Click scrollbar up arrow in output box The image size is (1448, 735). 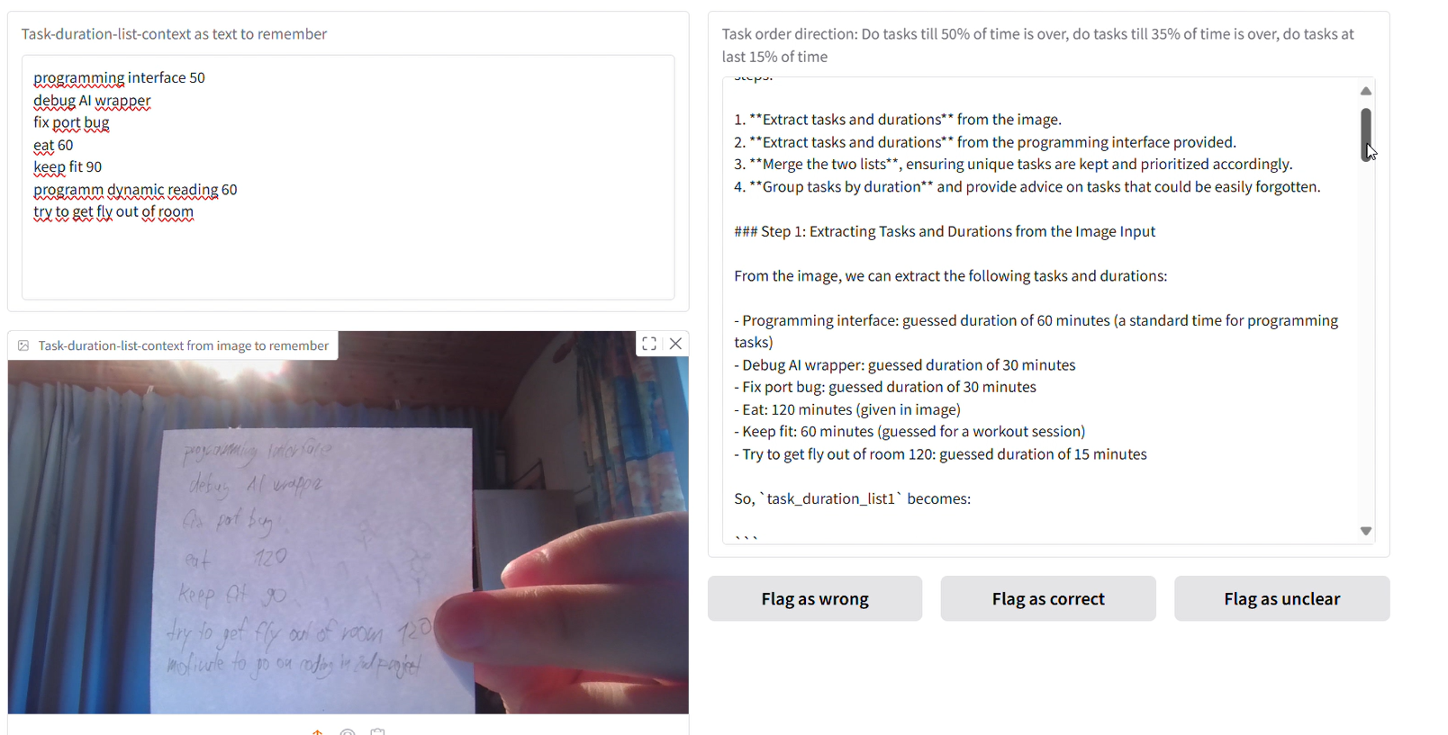coord(1366,91)
